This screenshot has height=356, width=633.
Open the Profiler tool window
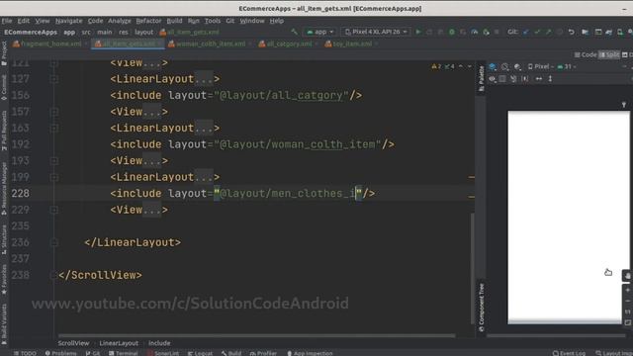click(263, 353)
